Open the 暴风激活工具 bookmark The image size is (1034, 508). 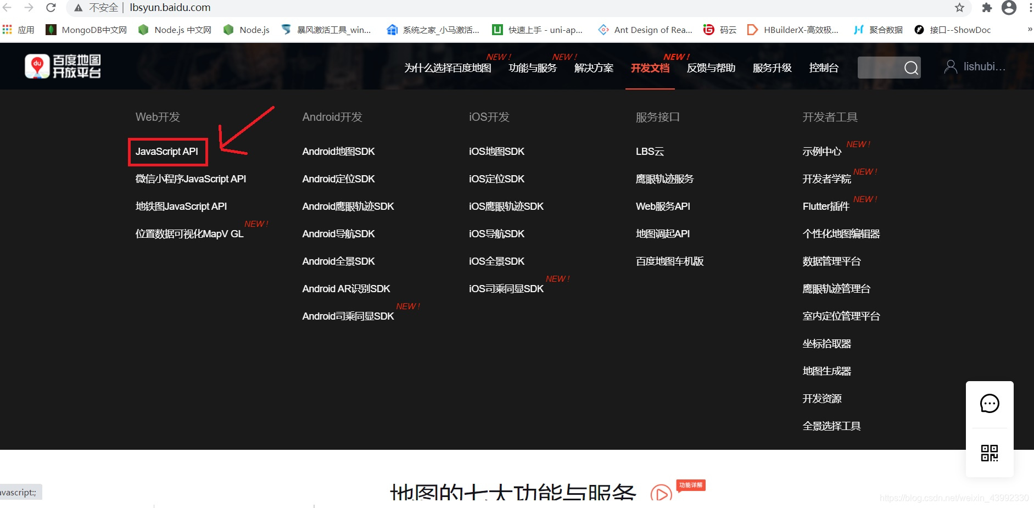pos(326,30)
